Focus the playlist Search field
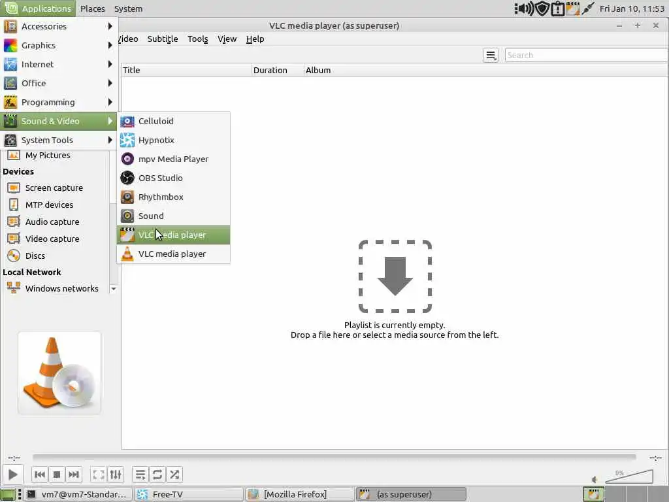 pos(586,55)
